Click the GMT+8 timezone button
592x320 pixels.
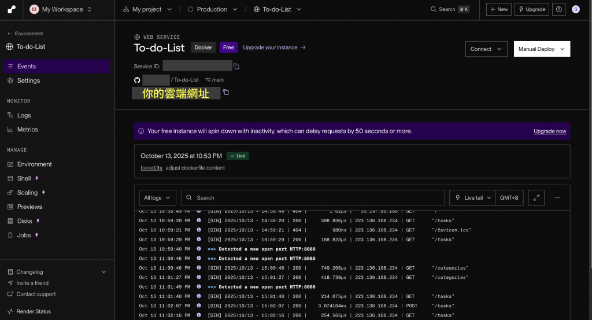click(509, 197)
